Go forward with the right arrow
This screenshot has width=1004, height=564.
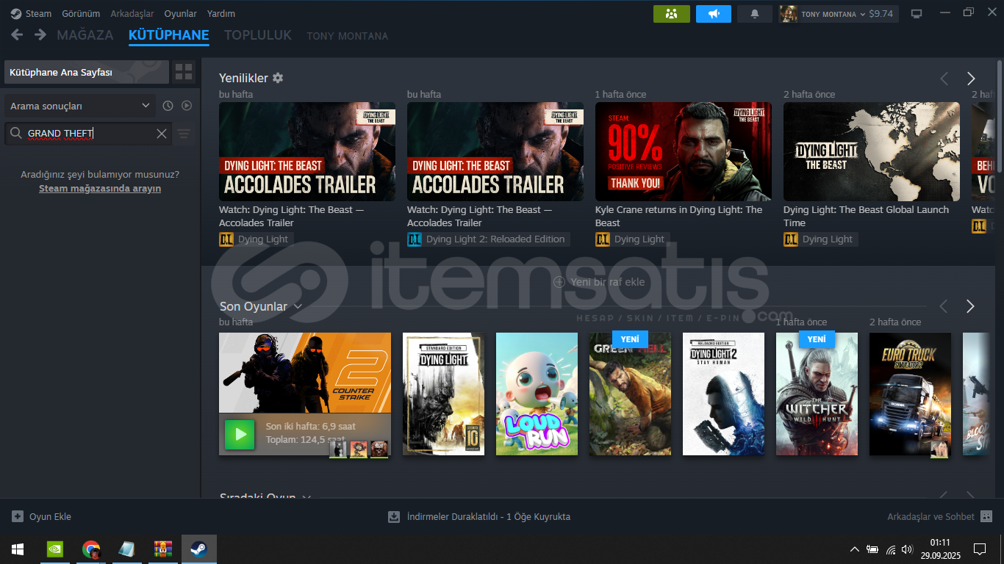pos(40,35)
